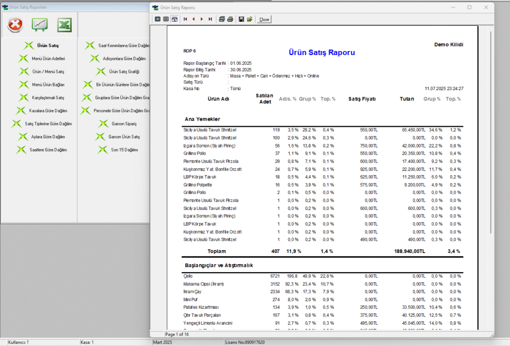Open Bir Ürünün Günlere Göre Dağılım report

coord(116,85)
